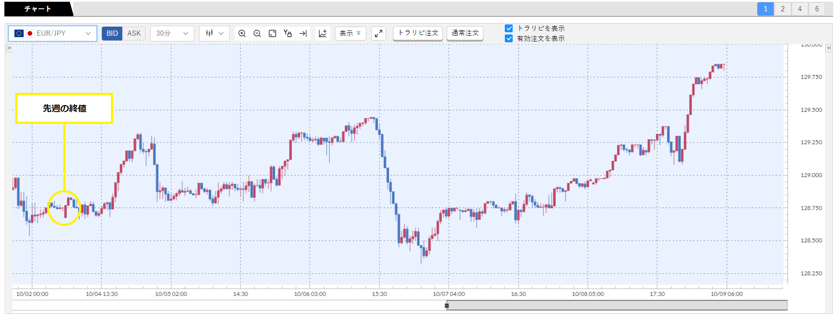Uncheck 有効注文を表示 checkbox
The image size is (838, 317).
[x=509, y=38]
